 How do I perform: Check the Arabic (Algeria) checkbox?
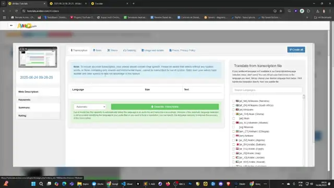233,140
